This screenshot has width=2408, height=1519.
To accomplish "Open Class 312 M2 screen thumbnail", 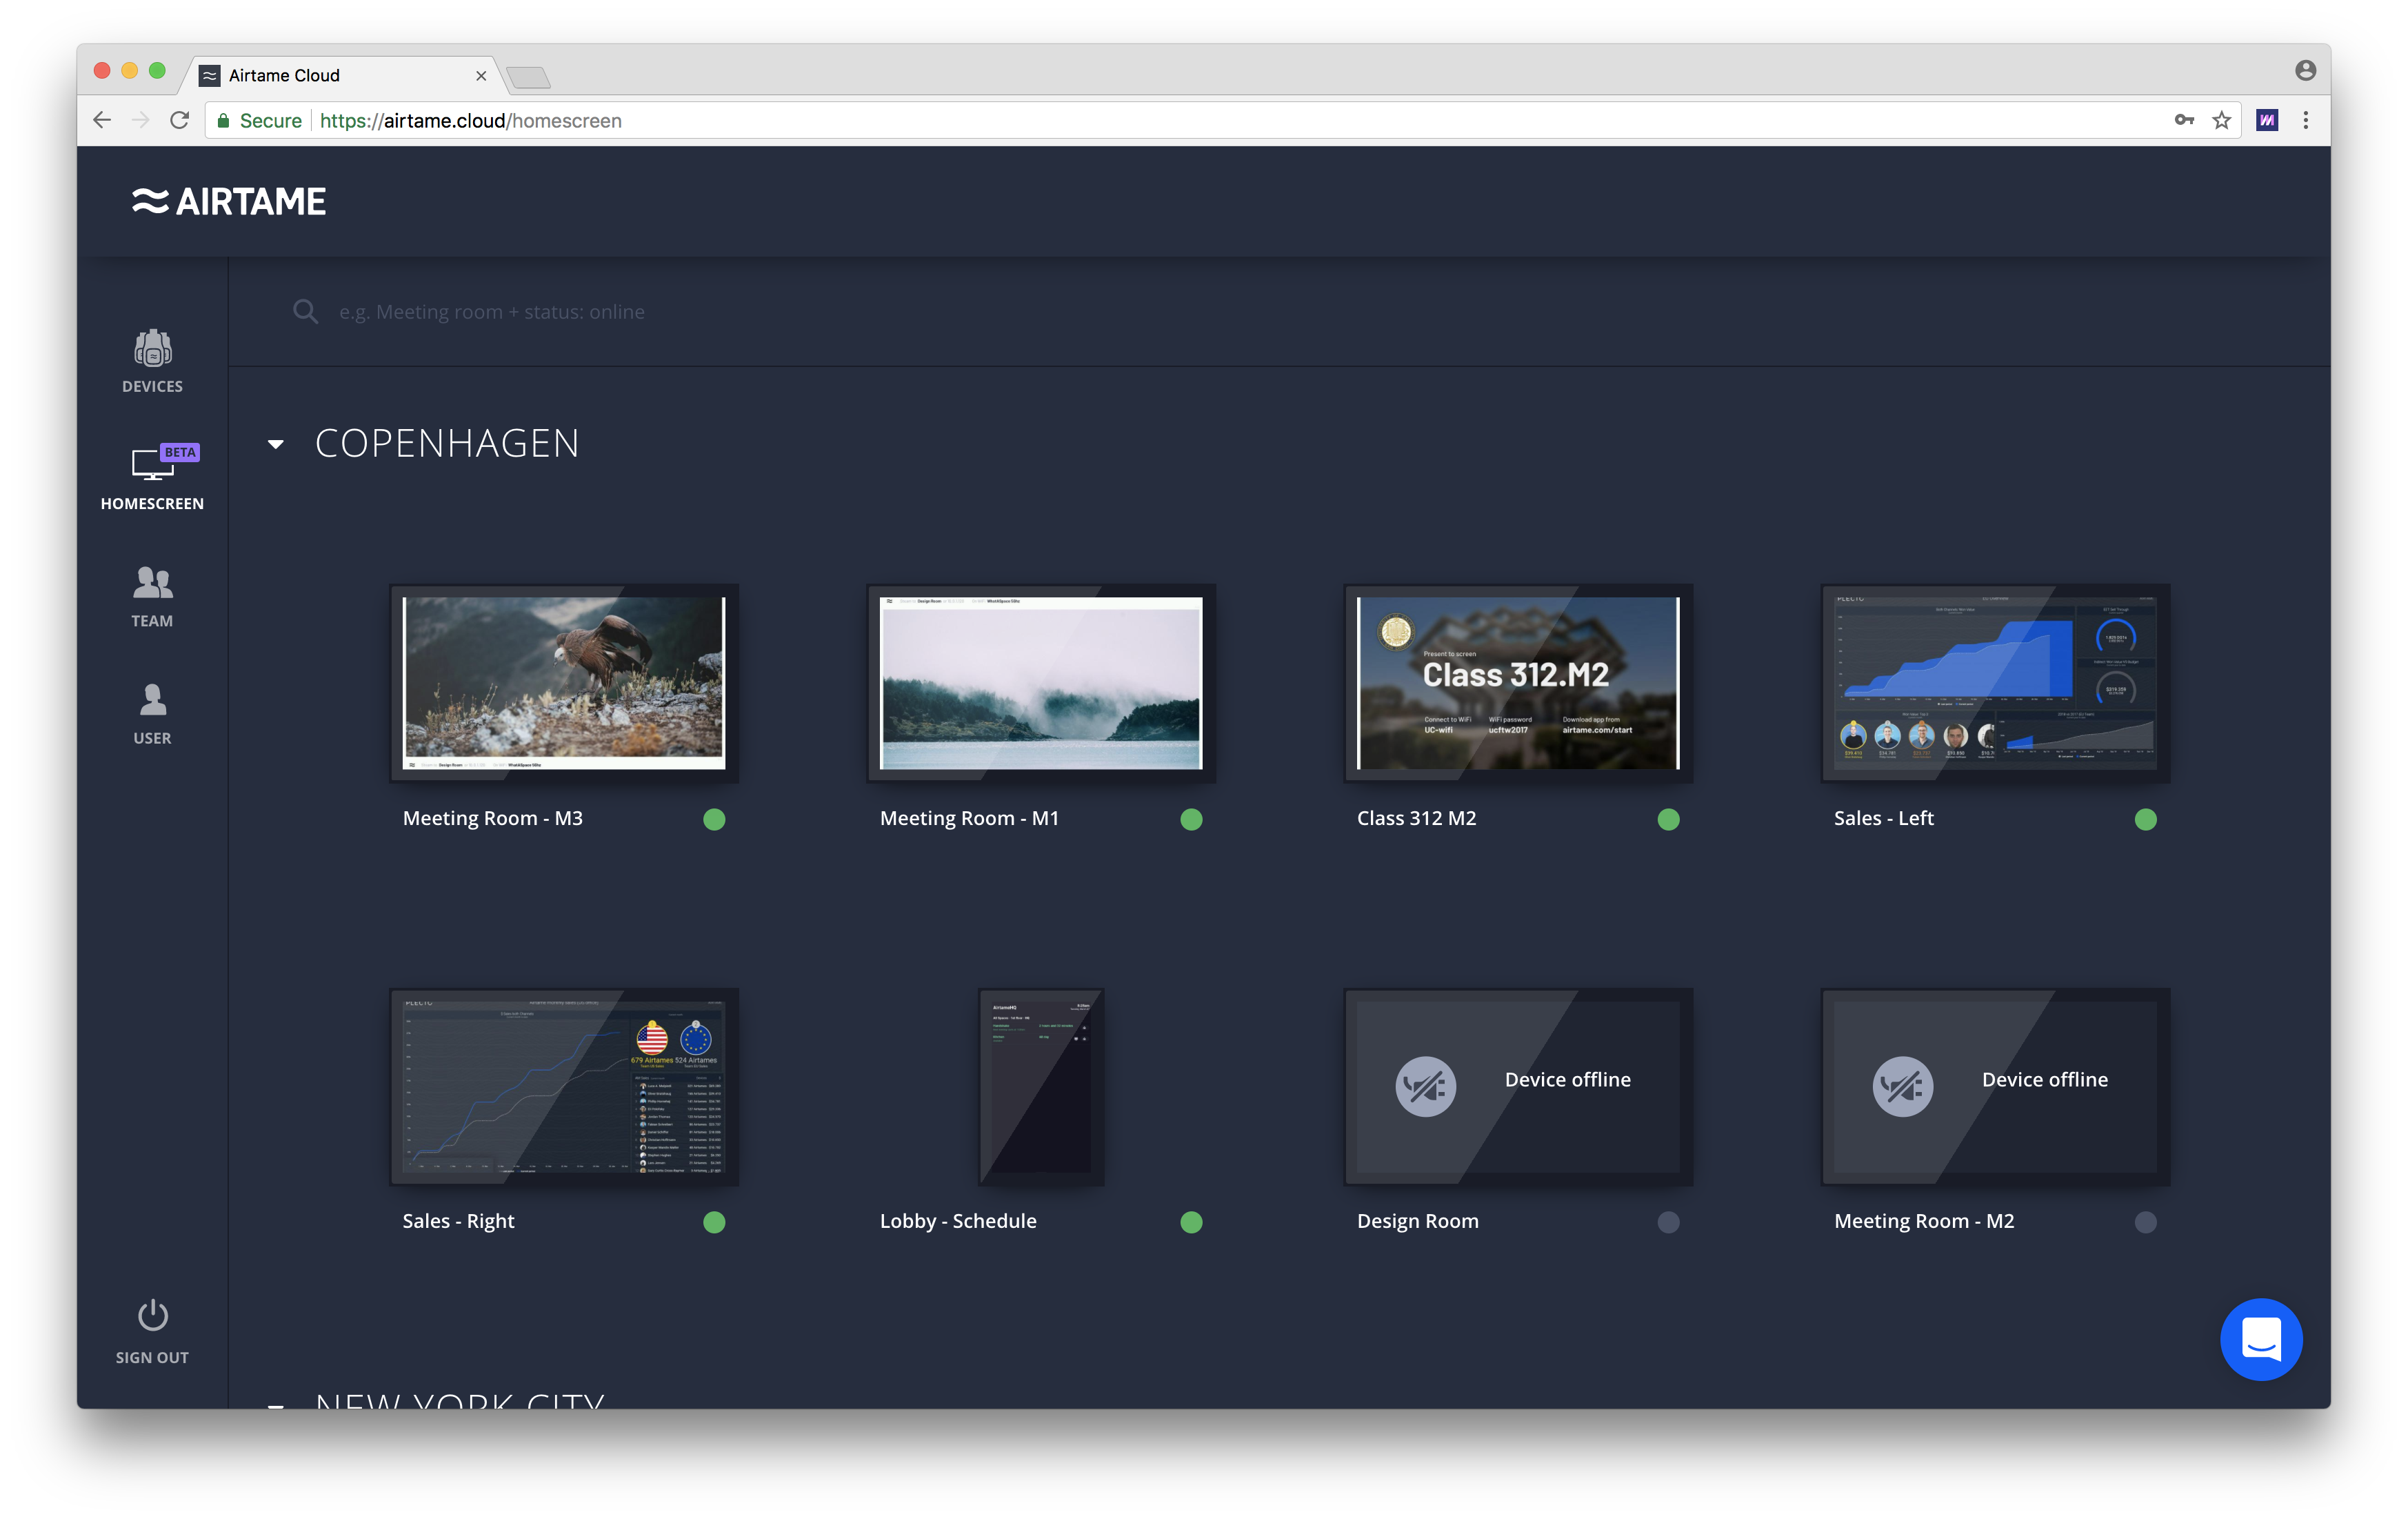I will pos(1518,682).
